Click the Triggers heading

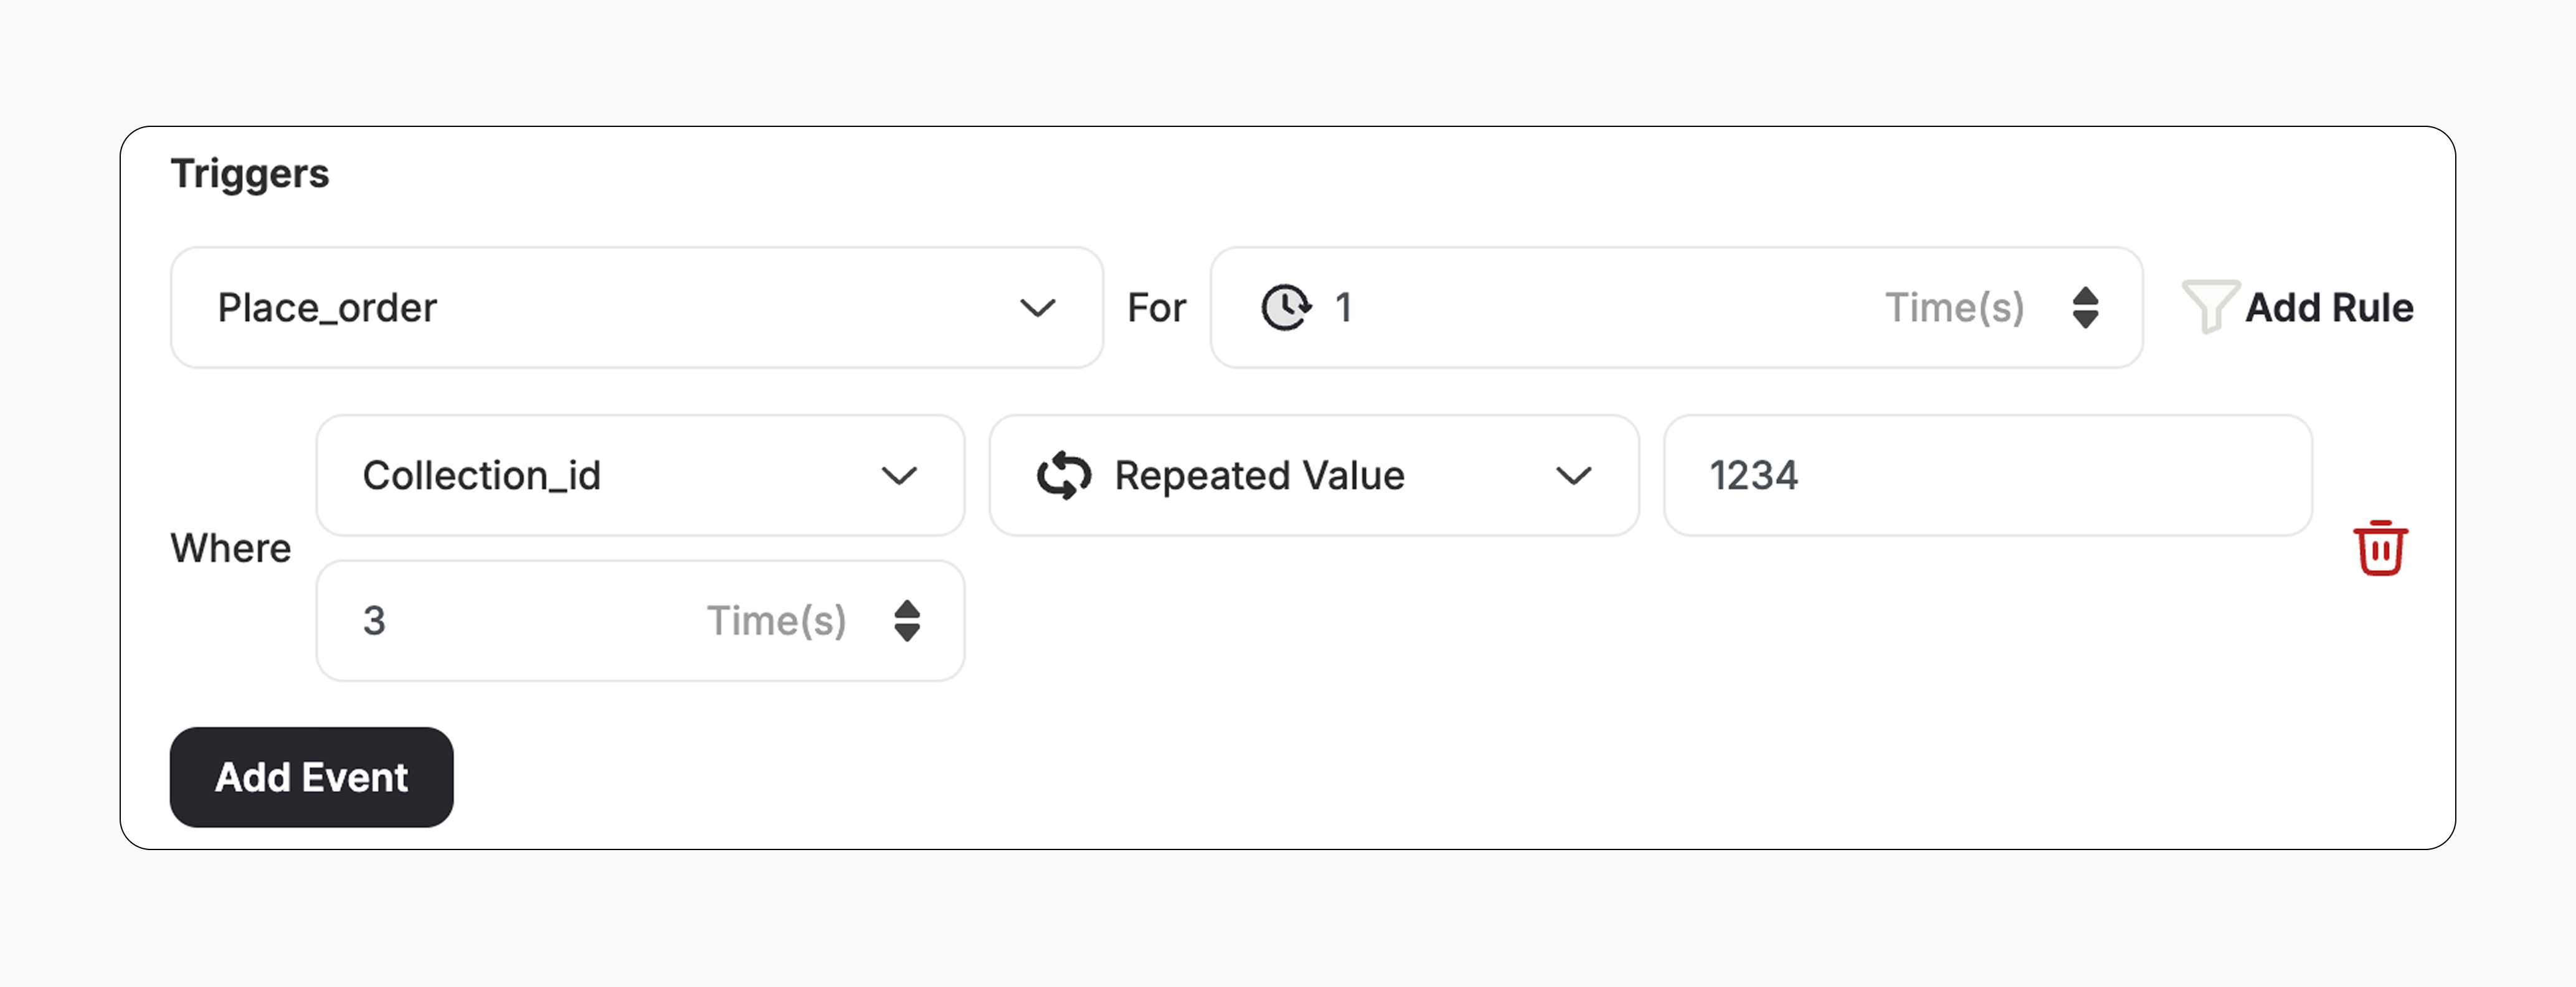click(x=250, y=172)
